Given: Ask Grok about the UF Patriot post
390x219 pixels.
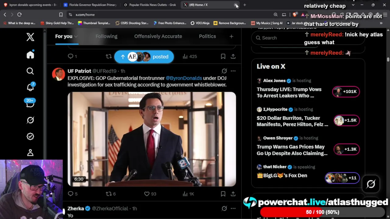Looking at the screenshot, I should click(x=224, y=71).
